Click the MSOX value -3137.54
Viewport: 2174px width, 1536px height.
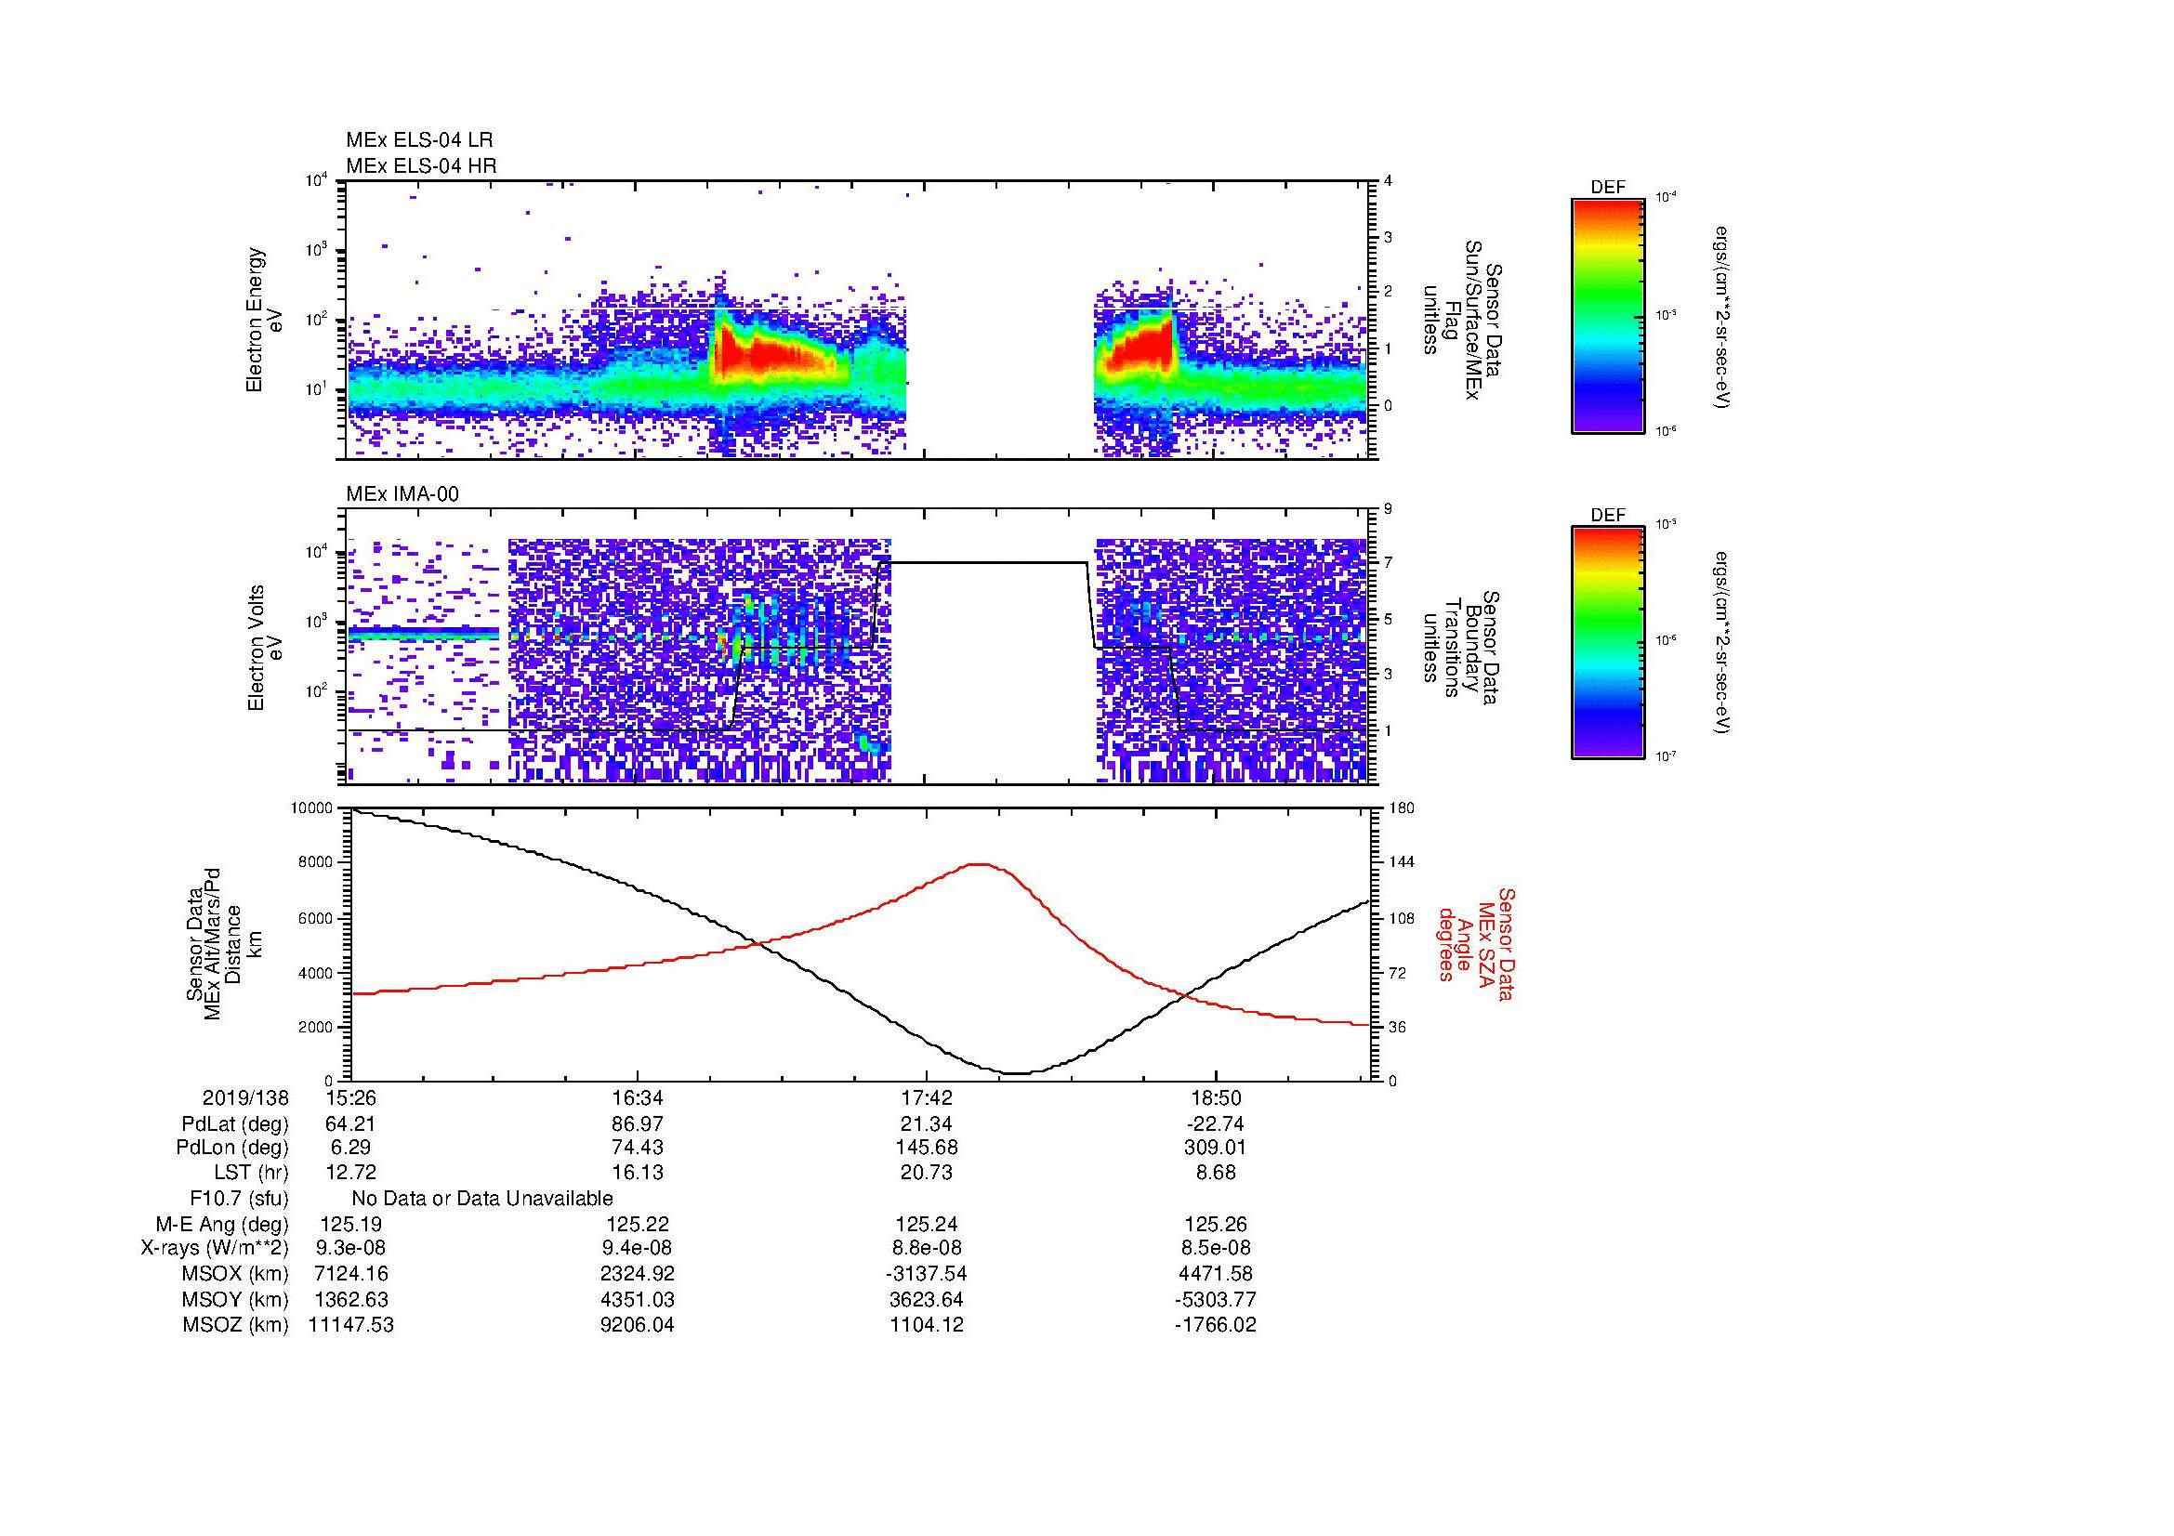[x=927, y=1275]
